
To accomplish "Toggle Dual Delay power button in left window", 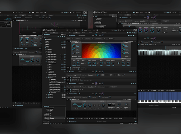I will click(x=17, y=20).
